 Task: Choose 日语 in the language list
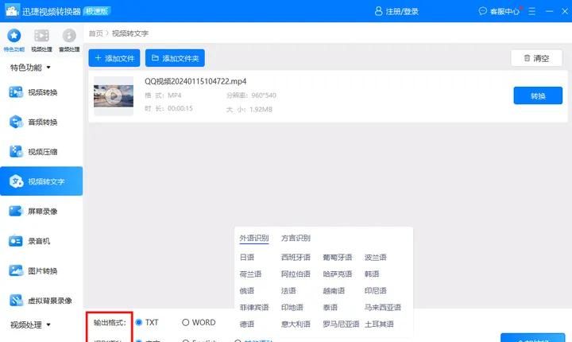(x=246, y=257)
